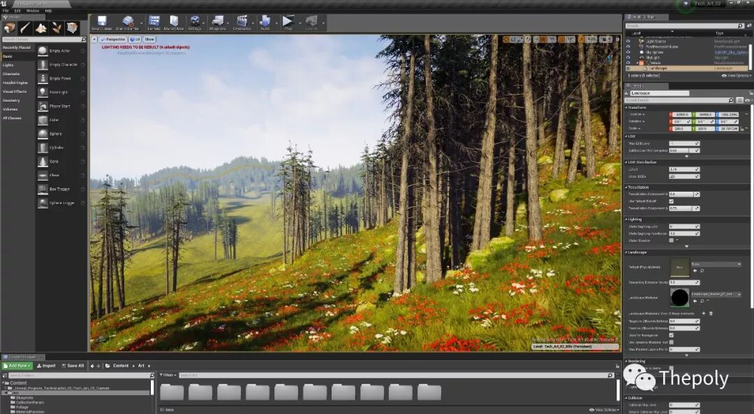The height and width of the screenshot is (414, 754).
Task: Switch to Foliage mode icon
Action: click(x=57, y=29)
